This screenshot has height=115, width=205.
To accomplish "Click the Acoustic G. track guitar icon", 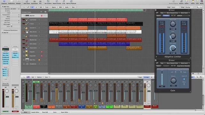I will pos(27,28).
